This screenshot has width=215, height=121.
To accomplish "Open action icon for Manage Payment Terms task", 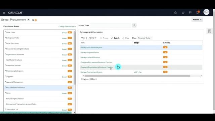I will pos(165,52).
